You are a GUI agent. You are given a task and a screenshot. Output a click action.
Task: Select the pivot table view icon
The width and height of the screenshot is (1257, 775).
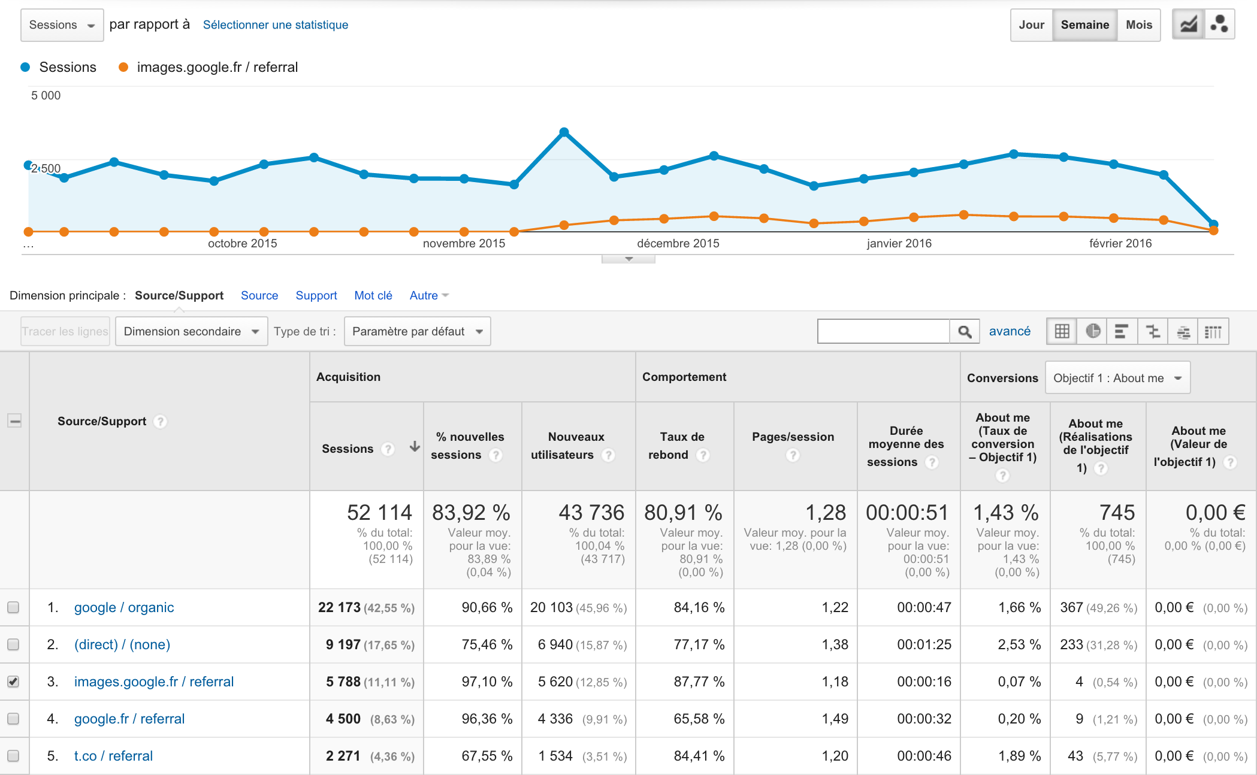[1213, 331]
